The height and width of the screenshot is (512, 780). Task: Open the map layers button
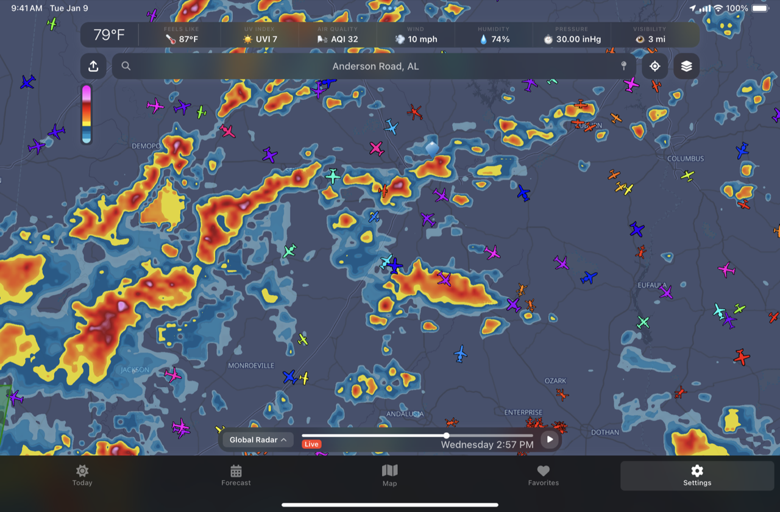tap(686, 66)
